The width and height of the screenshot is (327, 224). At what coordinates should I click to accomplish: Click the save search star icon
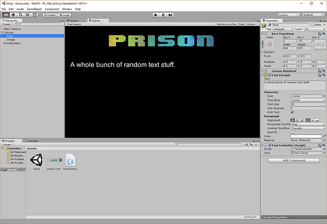pyautogui.click(x=256, y=144)
